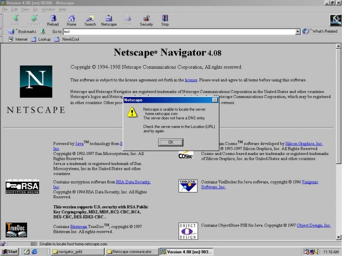Open the Window menu
342x256 pixels.
(48, 9)
